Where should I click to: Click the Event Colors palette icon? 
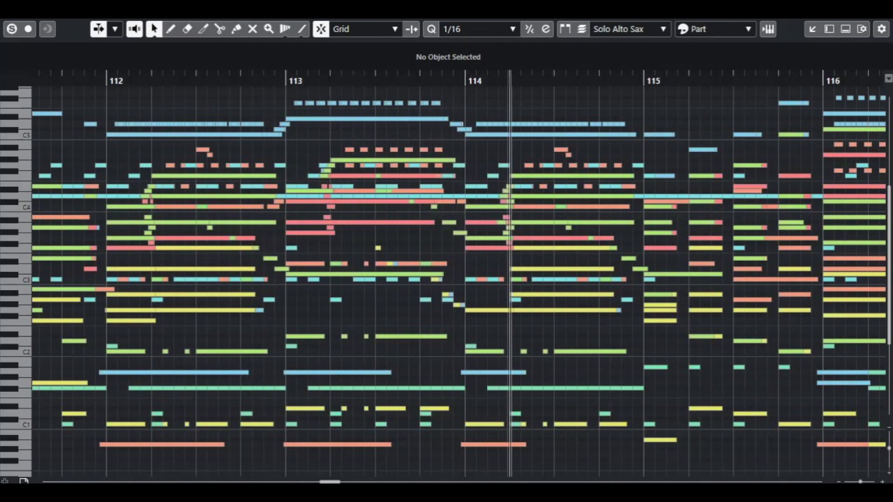[683, 29]
